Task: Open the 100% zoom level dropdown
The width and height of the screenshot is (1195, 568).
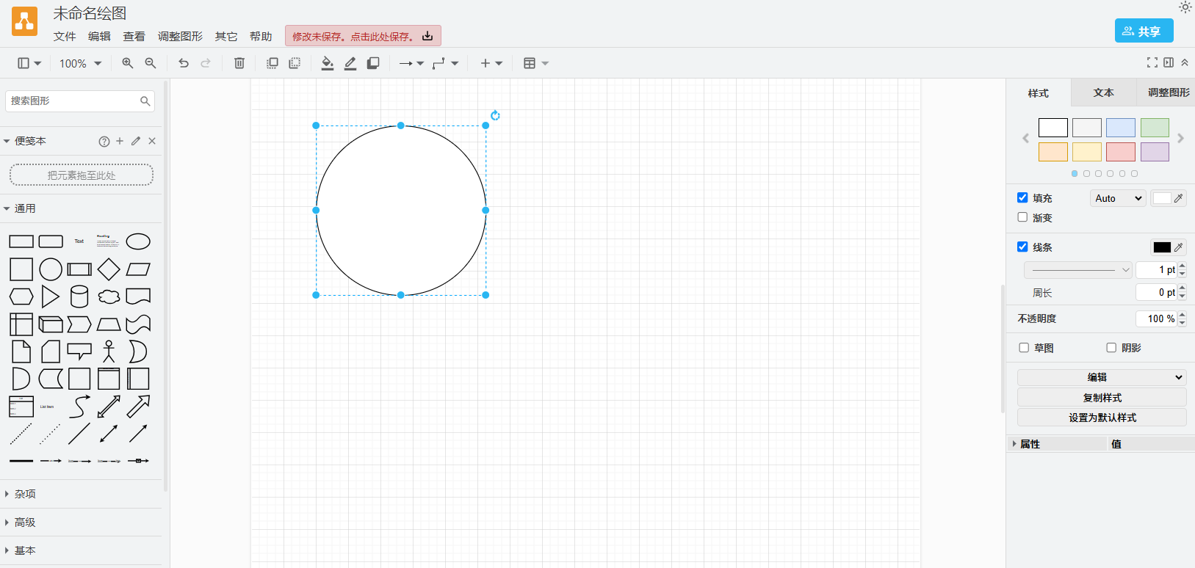Action: [x=80, y=63]
